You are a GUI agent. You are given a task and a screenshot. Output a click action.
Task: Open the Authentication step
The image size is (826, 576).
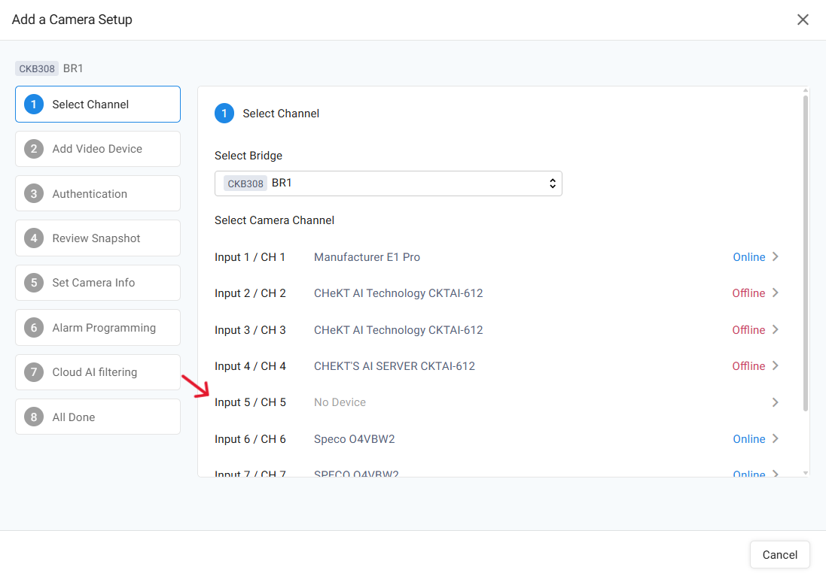98,194
